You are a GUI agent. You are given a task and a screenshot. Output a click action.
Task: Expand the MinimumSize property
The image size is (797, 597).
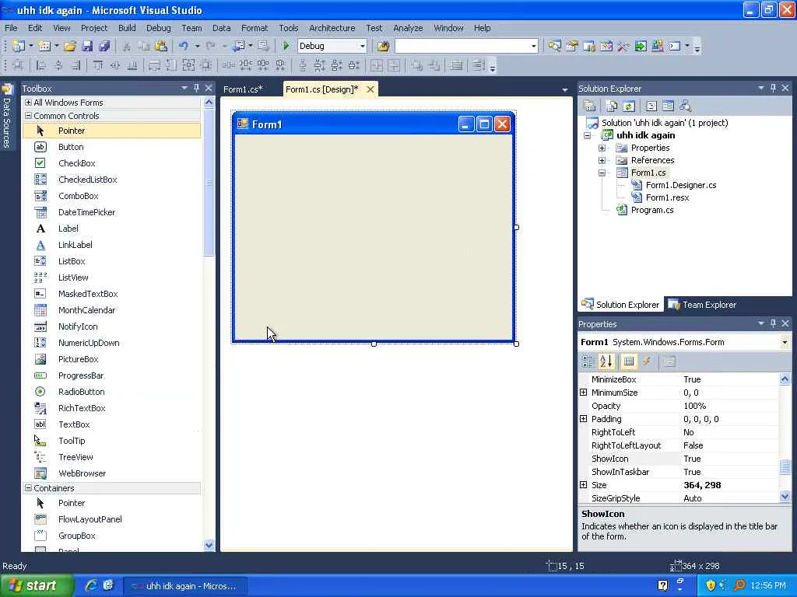584,393
